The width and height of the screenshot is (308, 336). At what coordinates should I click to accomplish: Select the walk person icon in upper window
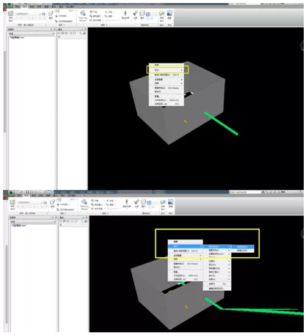pos(126,13)
